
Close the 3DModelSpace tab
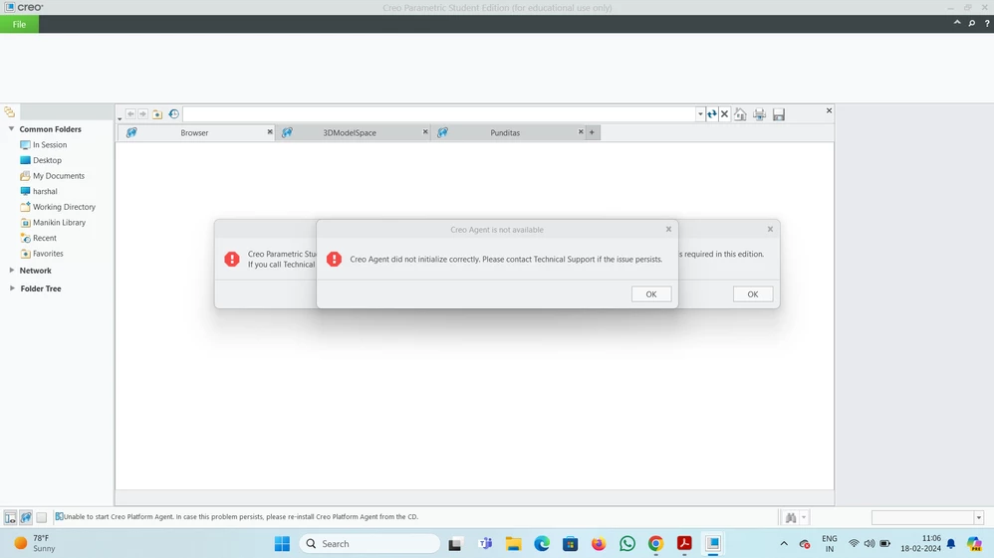click(x=424, y=131)
